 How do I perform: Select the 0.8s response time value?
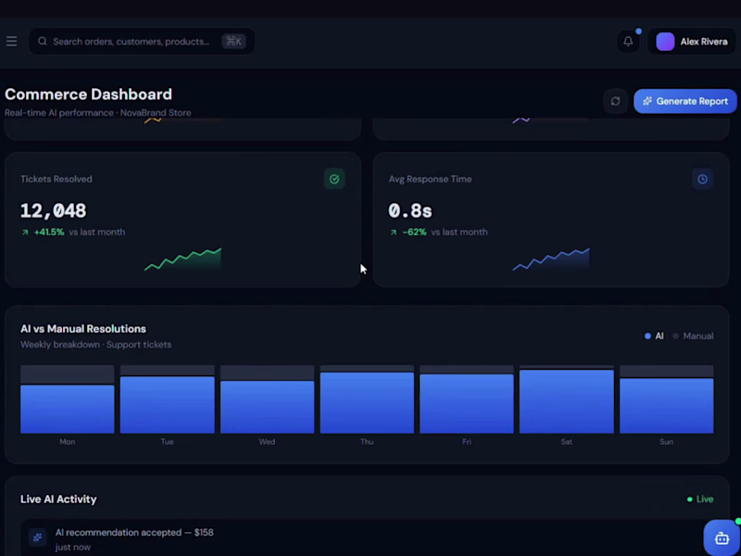coord(410,211)
